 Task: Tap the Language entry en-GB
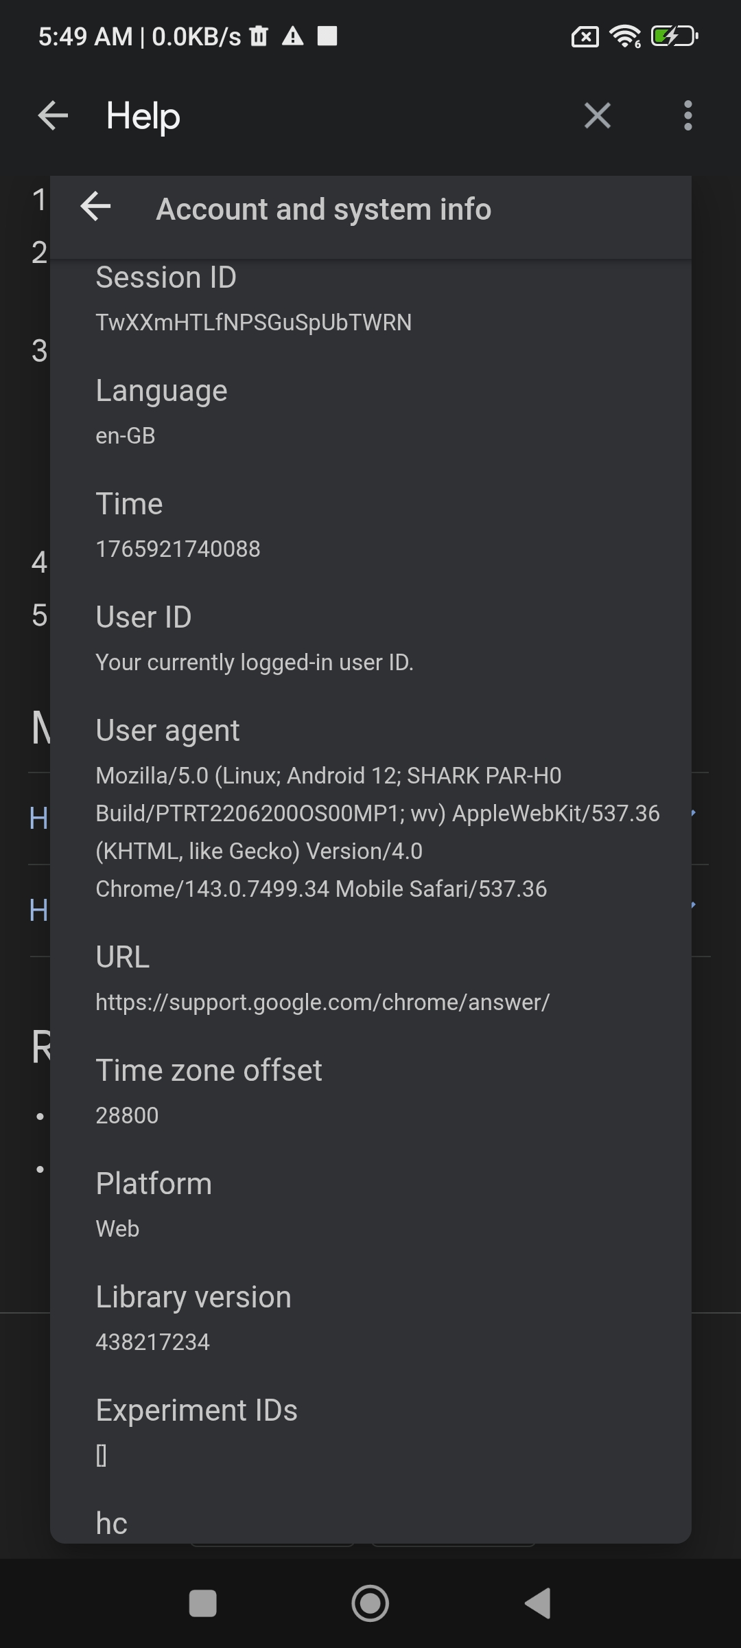tap(126, 435)
